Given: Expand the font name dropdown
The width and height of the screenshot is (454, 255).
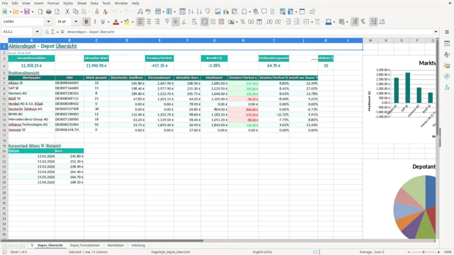Looking at the screenshot, I should tap(48, 22).
